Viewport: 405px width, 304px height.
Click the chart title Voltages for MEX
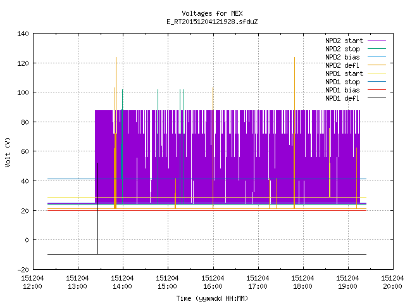[x=212, y=13]
